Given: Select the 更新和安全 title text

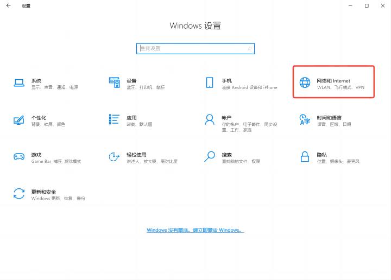Looking at the screenshot, I should click(x=43, y=192).
